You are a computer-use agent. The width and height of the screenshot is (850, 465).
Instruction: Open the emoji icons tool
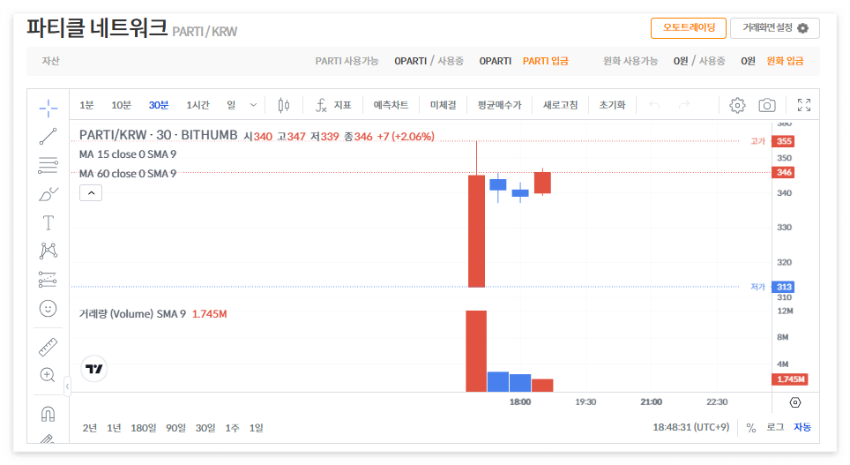point(48,309)
